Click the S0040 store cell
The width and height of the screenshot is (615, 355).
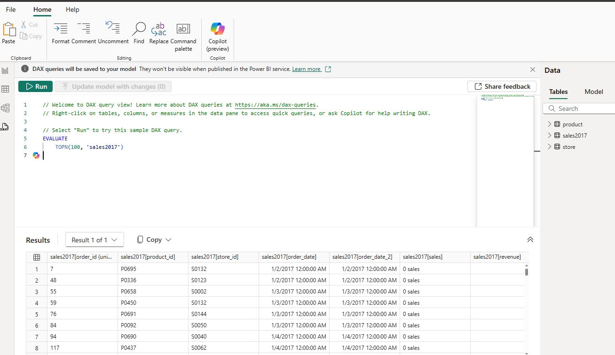(x=223, y=337)
